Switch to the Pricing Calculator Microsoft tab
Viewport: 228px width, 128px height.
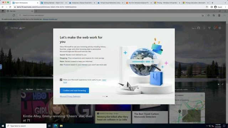196,3
